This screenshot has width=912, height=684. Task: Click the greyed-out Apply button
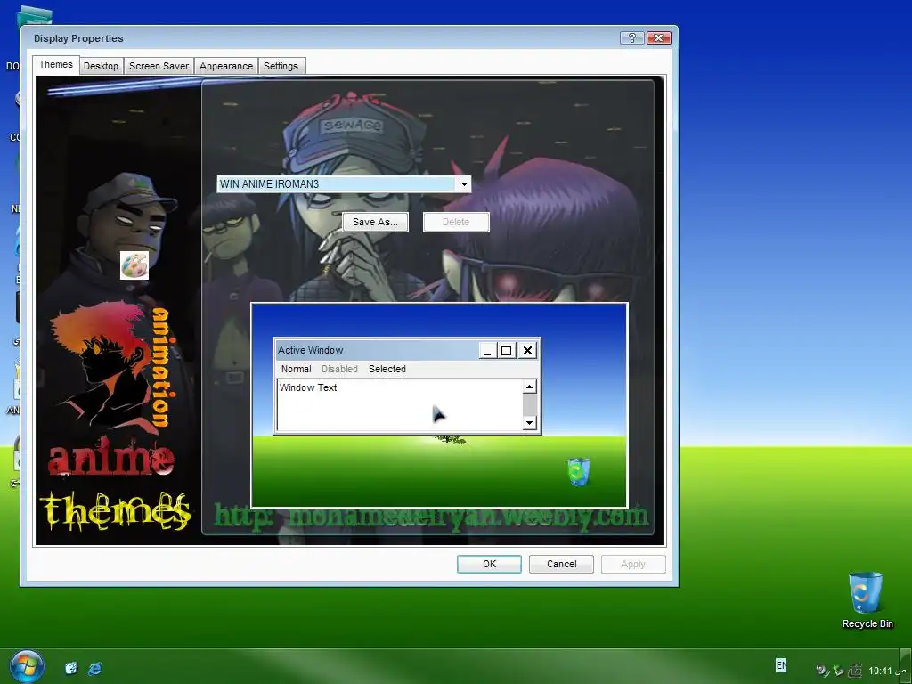(633, 564)
